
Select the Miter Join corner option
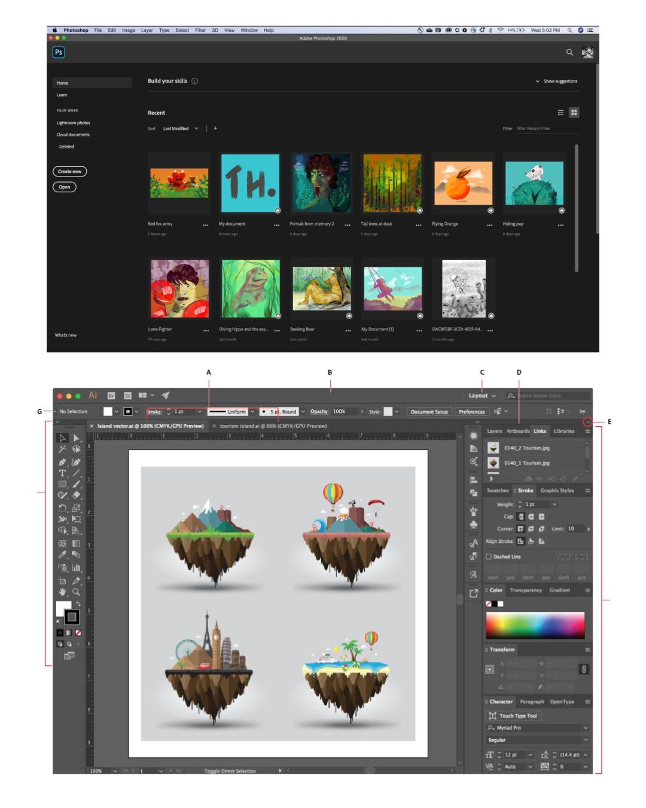pyautogui.click(x=520, y=529)
